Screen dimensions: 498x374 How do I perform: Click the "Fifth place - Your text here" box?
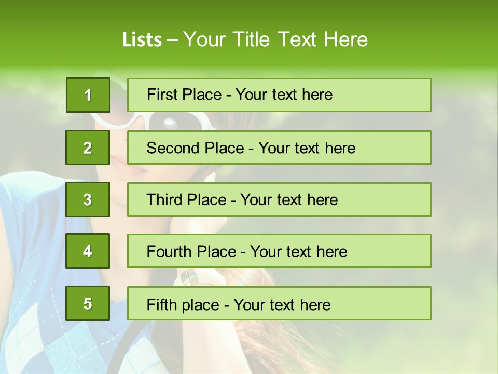click(x=279, y=303)
